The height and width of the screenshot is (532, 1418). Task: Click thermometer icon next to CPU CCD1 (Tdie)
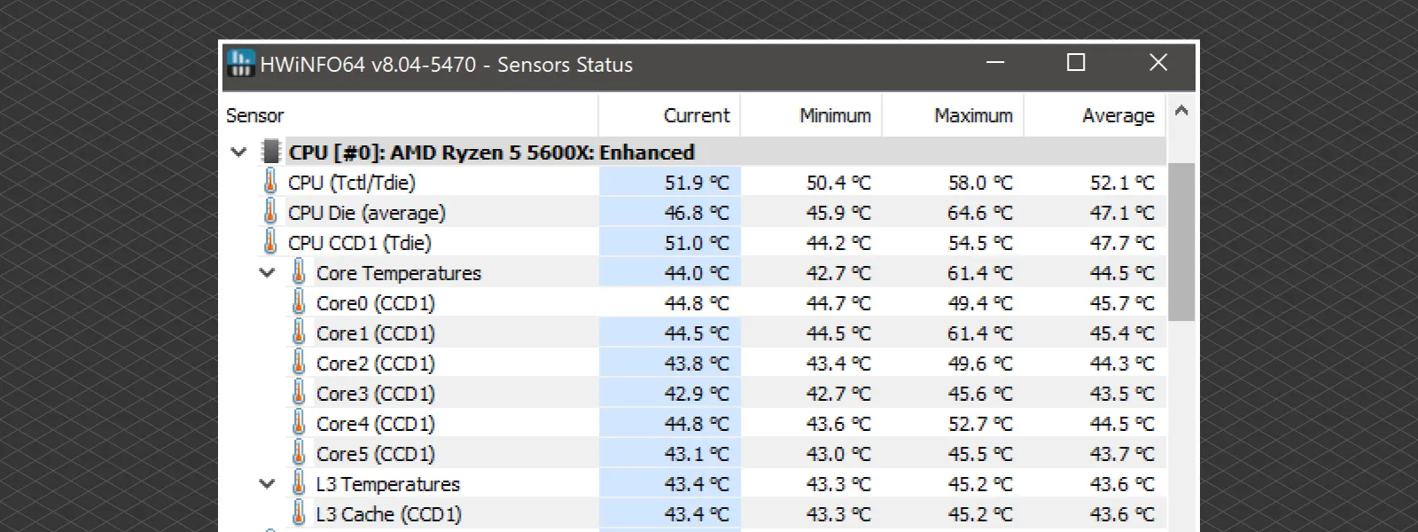pyautogui.click(x=270, y=242)
